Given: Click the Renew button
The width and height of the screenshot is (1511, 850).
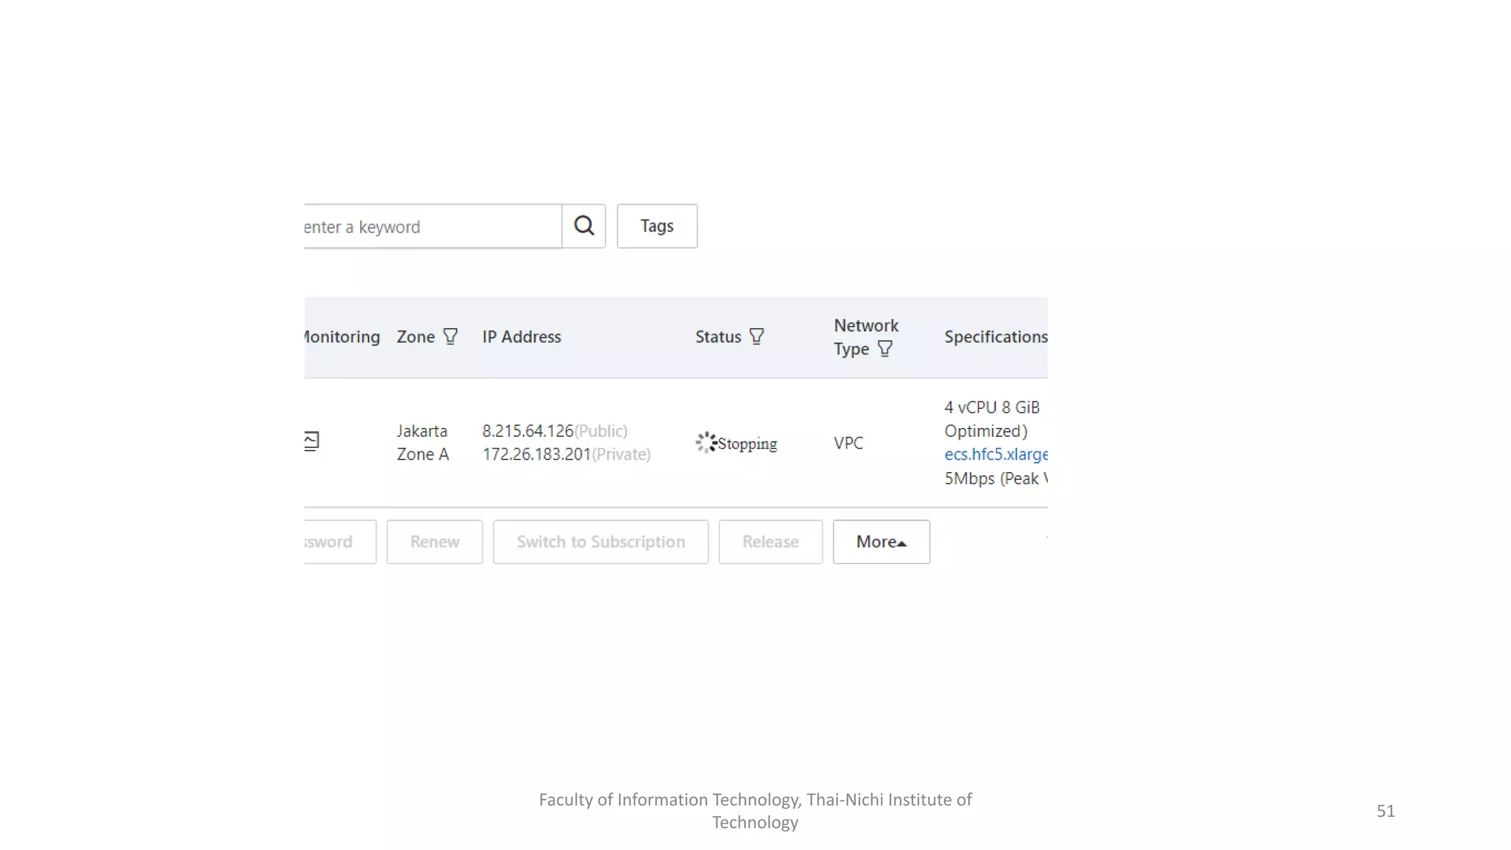Looking at the screenshot, I should click(435, 542).
